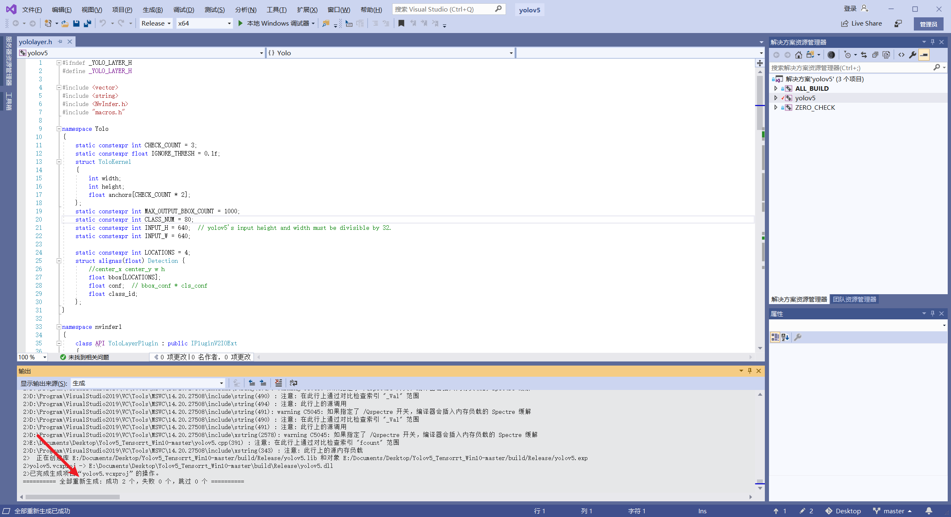Toggle Show All Files in Solution Explorer

click(886, 55)
